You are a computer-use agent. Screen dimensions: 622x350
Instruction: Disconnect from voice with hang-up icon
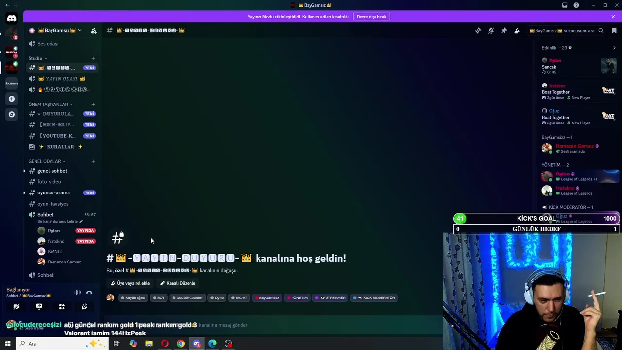(89, 293)
